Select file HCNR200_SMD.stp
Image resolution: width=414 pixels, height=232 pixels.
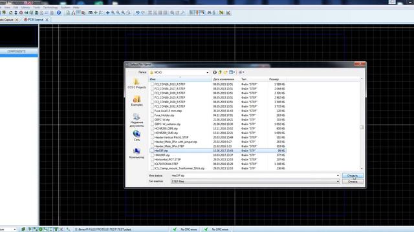(x=166, y=133)
